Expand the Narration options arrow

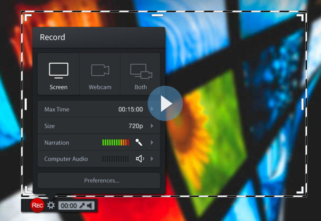pyautogui.click(x=152, y=142)
